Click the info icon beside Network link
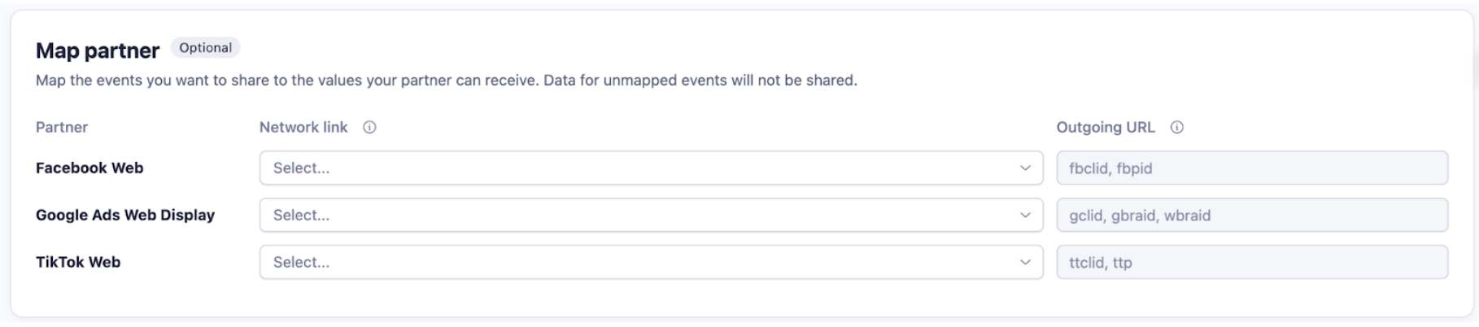This screenshot has width=1479, height=327. point(369,127)
